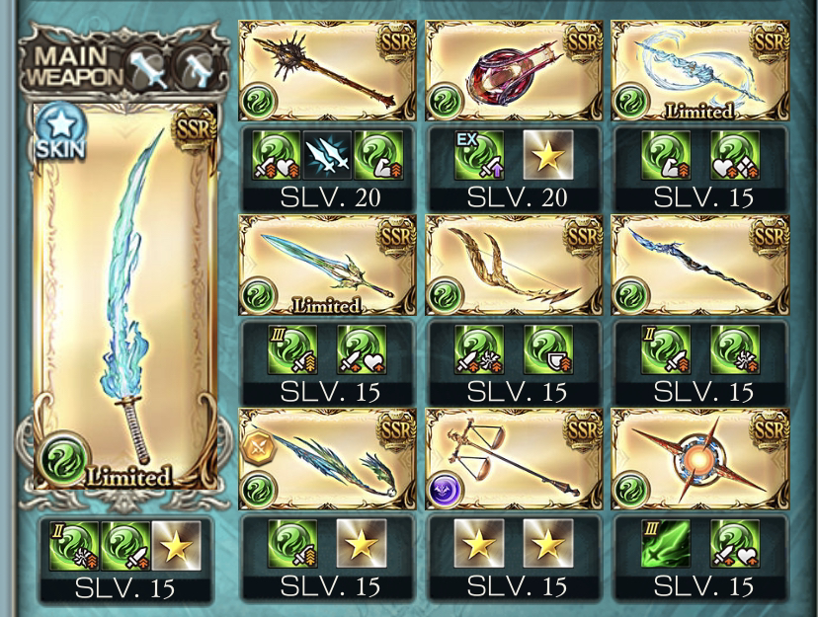
Task: Select the golden scales staff weapon
Action: (514, 459)
